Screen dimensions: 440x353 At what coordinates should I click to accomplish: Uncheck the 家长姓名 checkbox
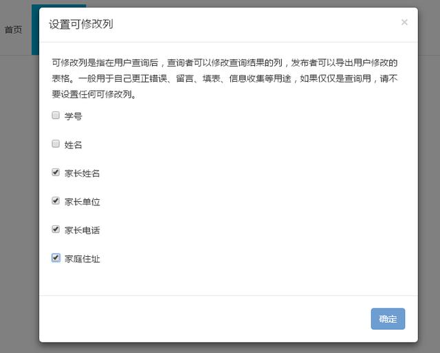pyautogui.click(x=56, y=172)
